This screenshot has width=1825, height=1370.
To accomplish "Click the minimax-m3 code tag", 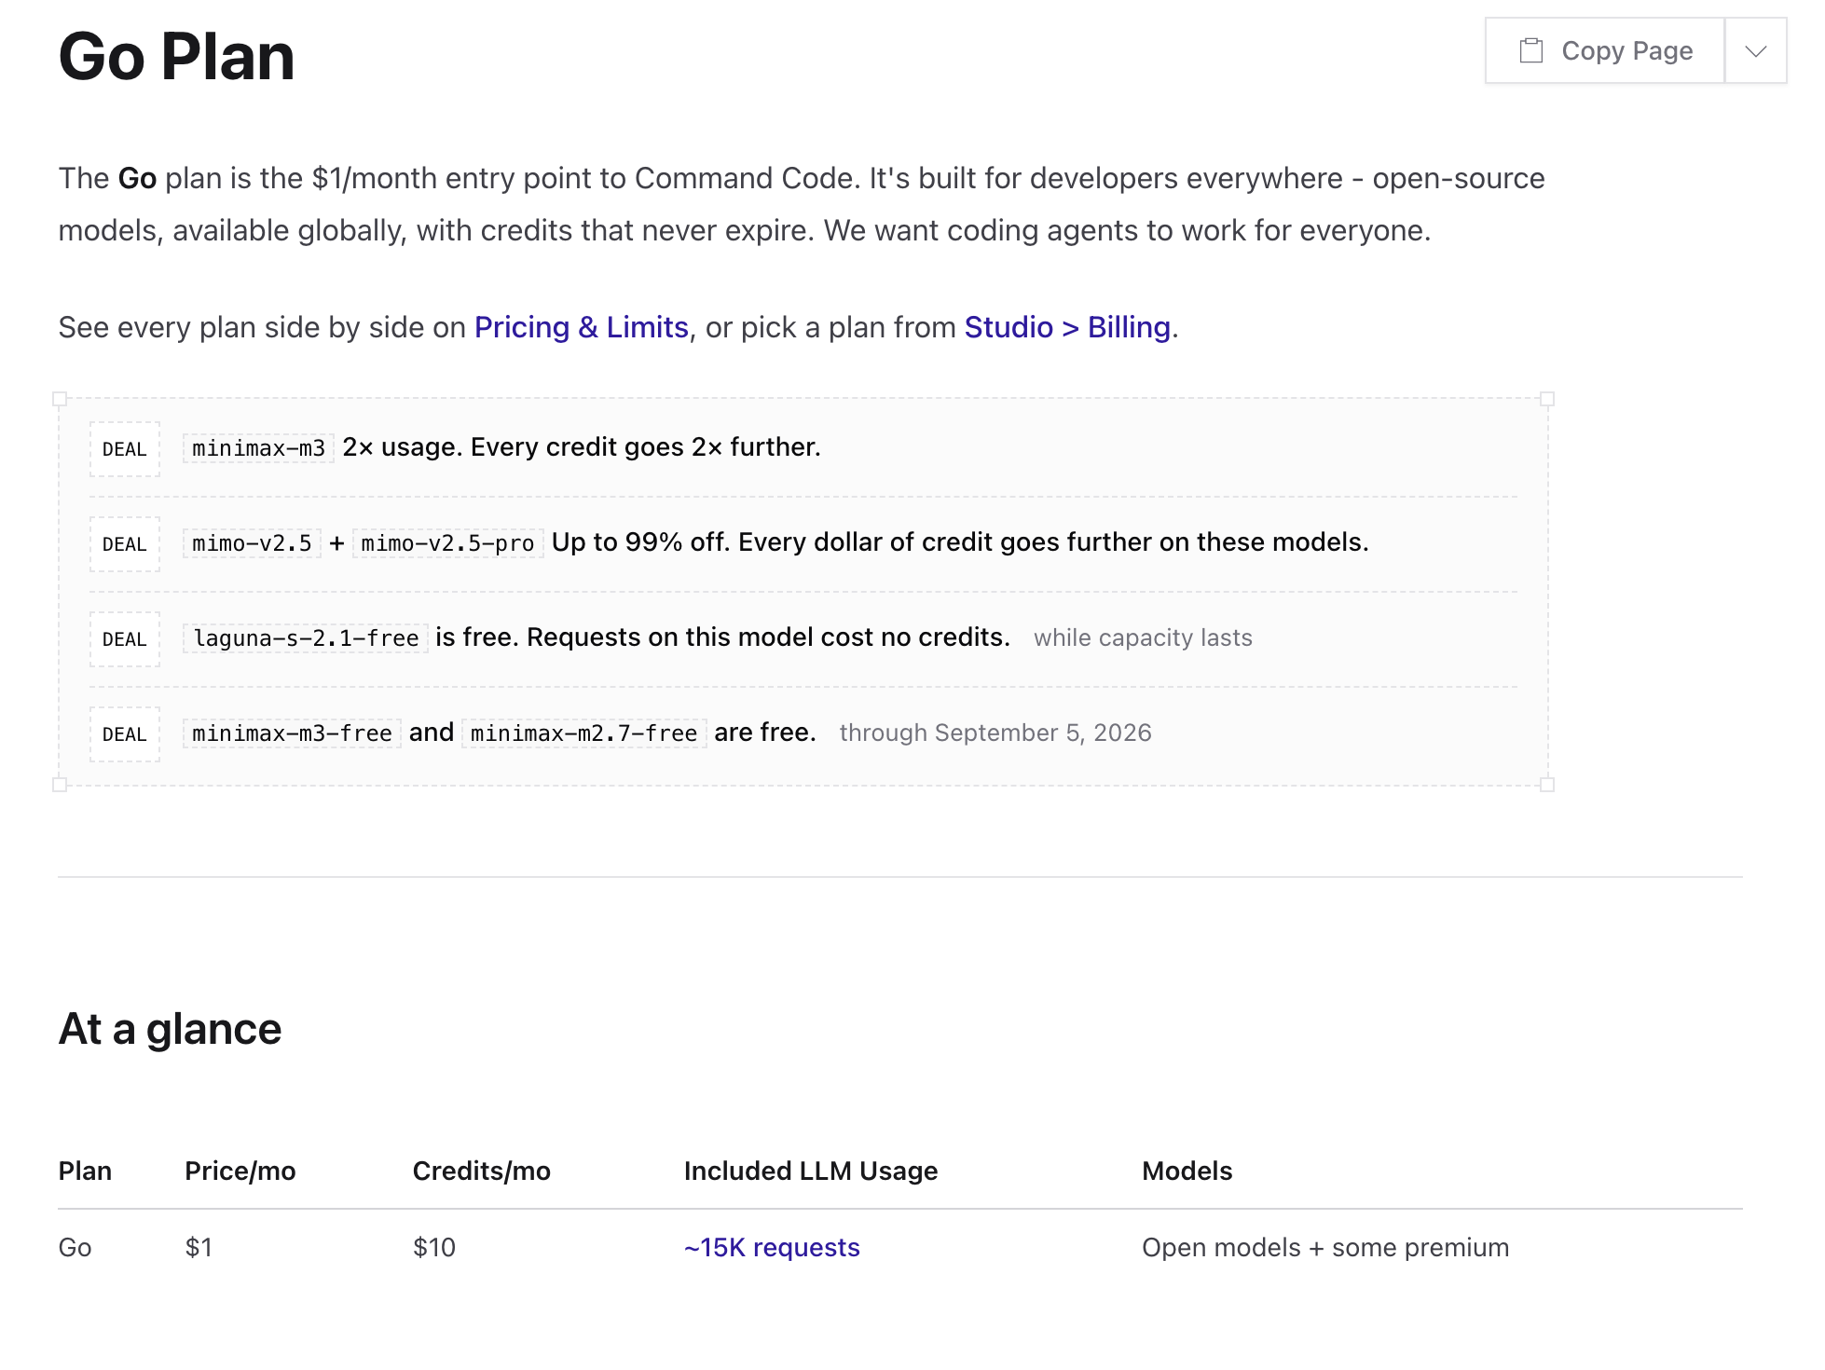I will point(258,448).
